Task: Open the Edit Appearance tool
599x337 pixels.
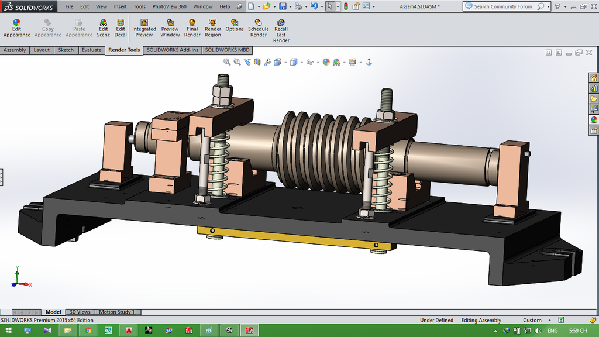Action: point(16,29)
